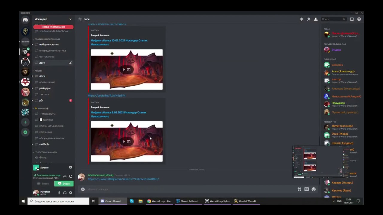Image resolution: width=383 pixels, height=215 pixels.
Task: Toggle noise suppression icon in voice panel
Action: tap(65, 176)
